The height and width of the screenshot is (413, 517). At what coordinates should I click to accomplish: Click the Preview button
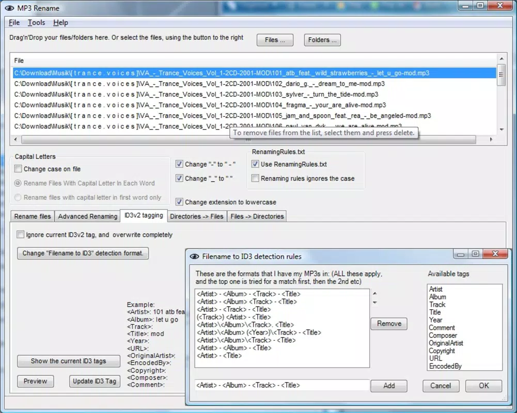(x=35, y=381)
